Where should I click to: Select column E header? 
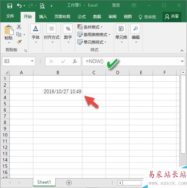[x=141, y=73]
